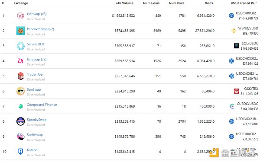Screen dimensions: 260x162
Task: Click the 238,661.0 visits value
Action: click(x=207, y=46)
